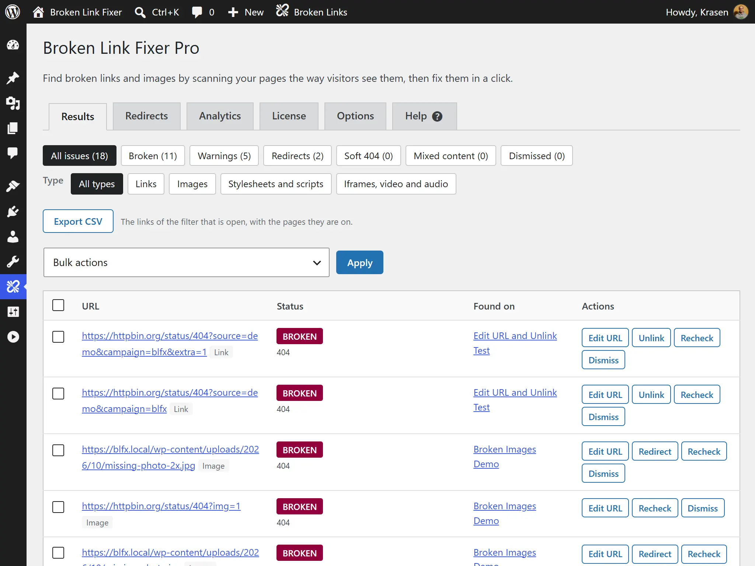The width and height of the screenshot is (755, 566).
Task: Show only Images type
Action: click(192, 184)
